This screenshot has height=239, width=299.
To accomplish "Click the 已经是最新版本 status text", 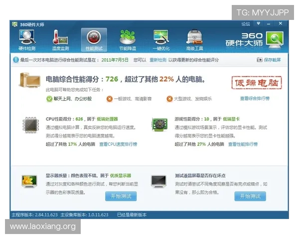I will tap(132, 215).
